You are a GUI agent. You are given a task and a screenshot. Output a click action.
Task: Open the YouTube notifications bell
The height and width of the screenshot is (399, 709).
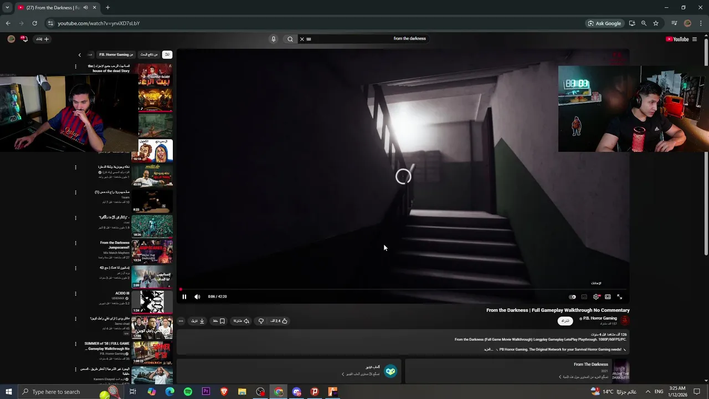24,39
